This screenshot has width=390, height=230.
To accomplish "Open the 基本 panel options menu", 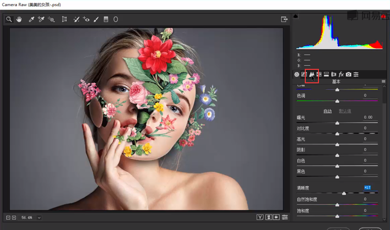I will click(383, 81).
